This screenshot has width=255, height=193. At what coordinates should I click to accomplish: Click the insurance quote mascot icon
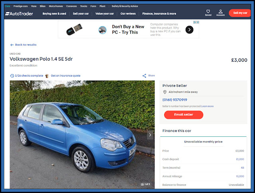(47, 76)
